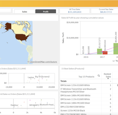Select the Sales toggle button
Screen dimensions: 118x115
[x=25, y=12]
